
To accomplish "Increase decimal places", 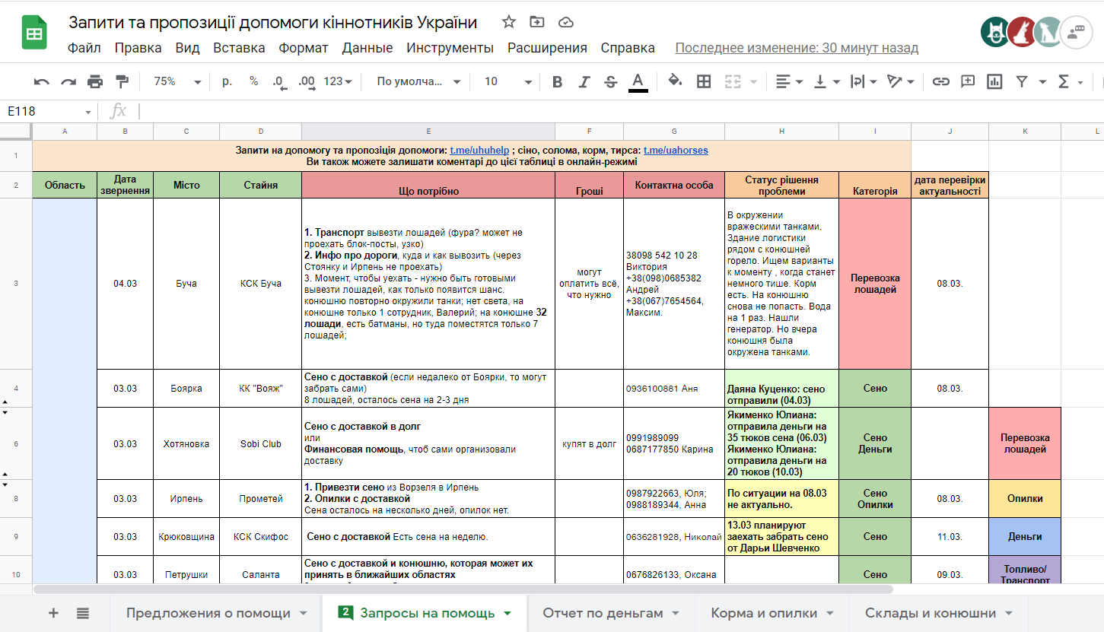I will pyautogui.click(x=307, y=81).
